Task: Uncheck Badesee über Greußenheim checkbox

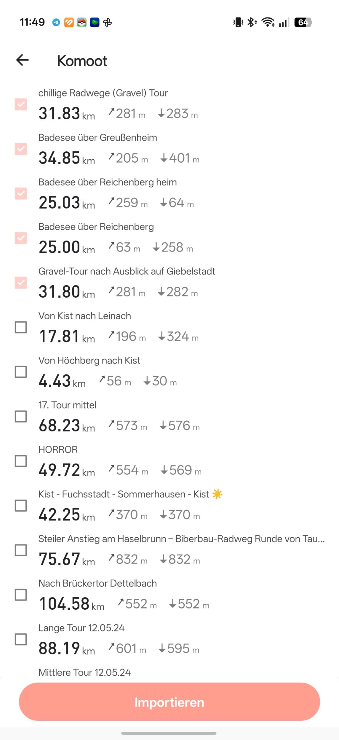Action: tap(21, 149)
